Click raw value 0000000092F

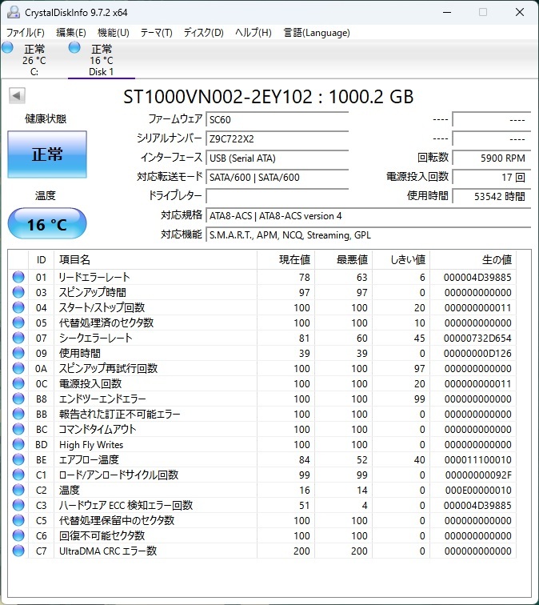click(x=478, y=475)
